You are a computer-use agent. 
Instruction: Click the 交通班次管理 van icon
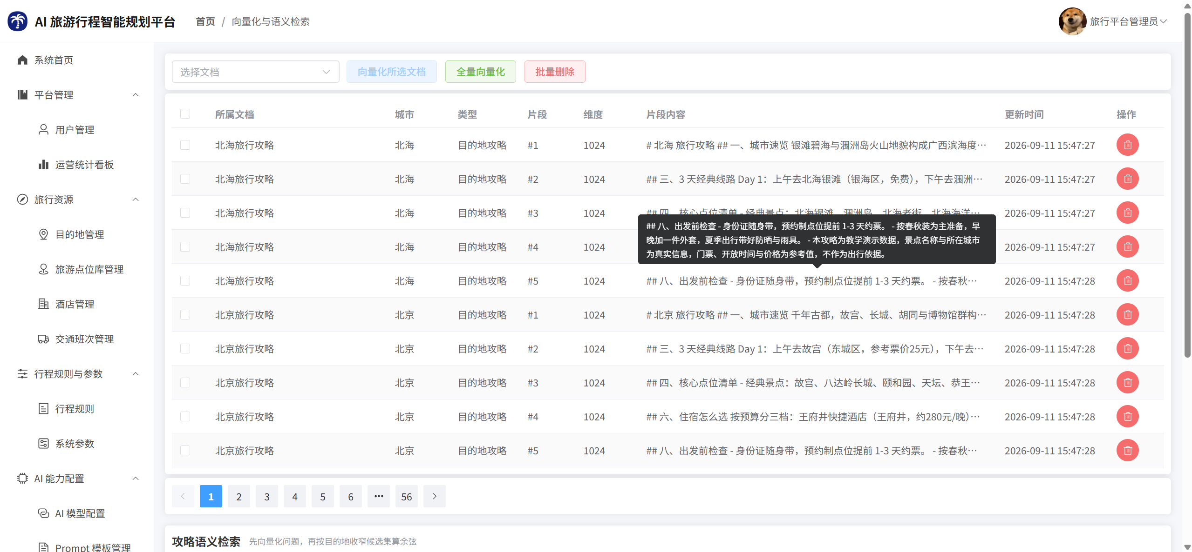[x=43, y=339]
